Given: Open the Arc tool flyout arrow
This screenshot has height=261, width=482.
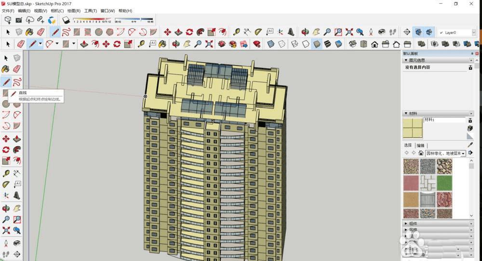Looking at the screenshot, I should click(57, 44).
